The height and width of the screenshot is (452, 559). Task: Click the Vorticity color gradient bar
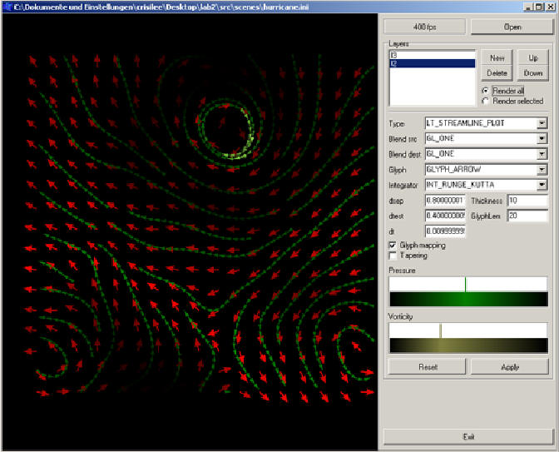[x=467, y=346]
